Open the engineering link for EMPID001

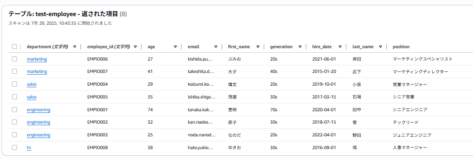39,110
